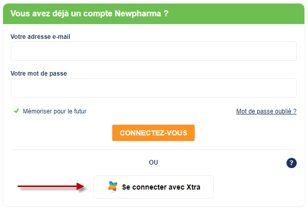Click the green header 'Vous avez déjà un compte'

pyautogui.click(x=154, y=14)
